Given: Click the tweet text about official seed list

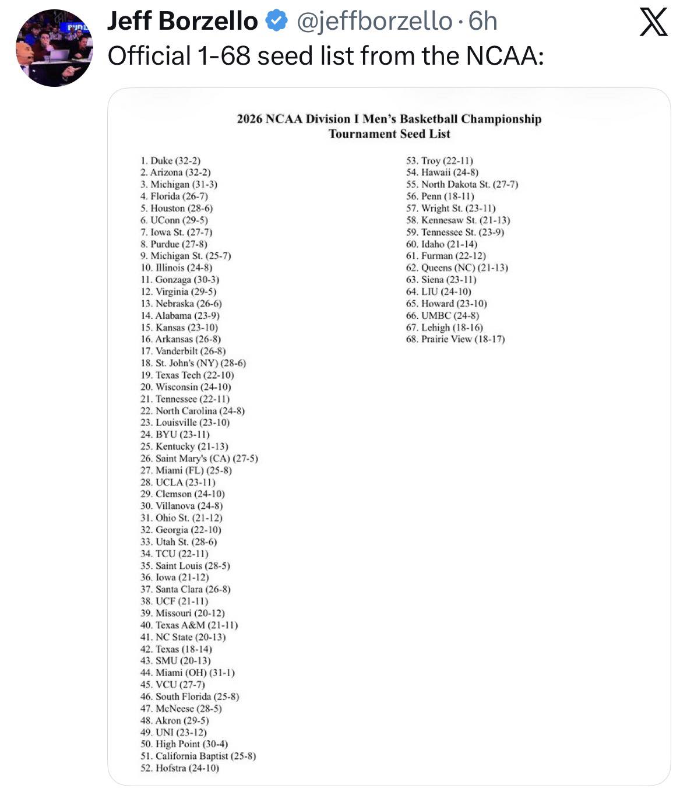Looking at the screenshot, I should point(326,56).
